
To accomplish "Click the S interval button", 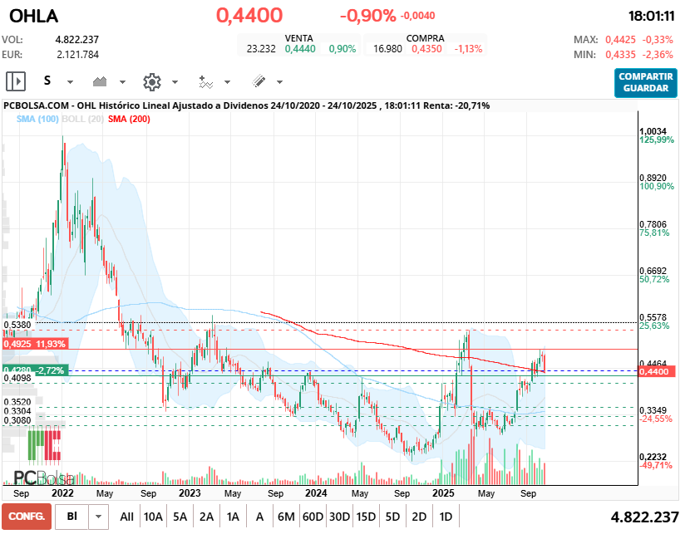I will tap(47, 81).
